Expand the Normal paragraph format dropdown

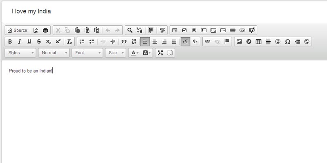tap(54, 53)
